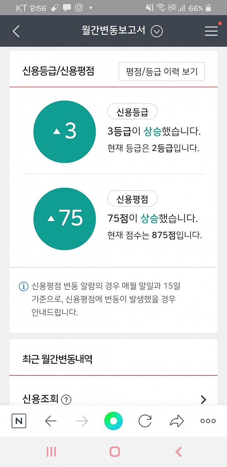
Task: Tap the 신용등급 label pill
Action: 132,112
